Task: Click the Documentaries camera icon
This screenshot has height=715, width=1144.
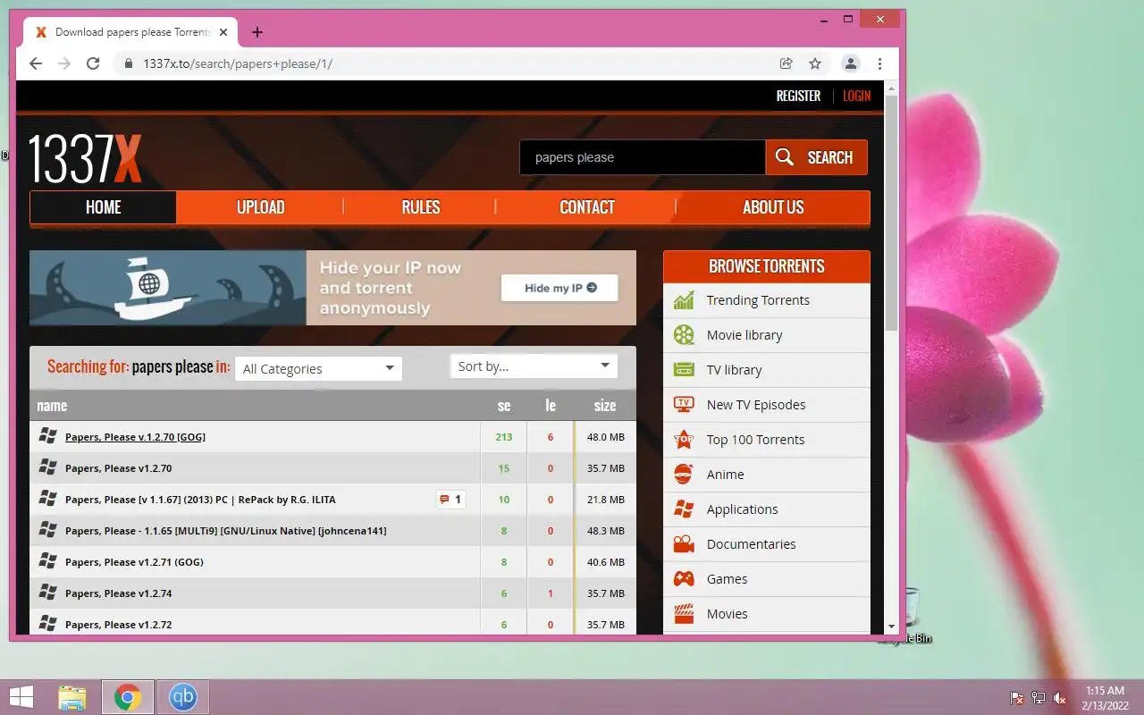Action: click(684, 544)
